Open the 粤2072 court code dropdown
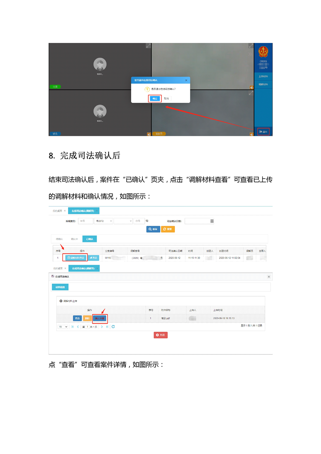This screenshot has height=454, width=321. point(104,221)
